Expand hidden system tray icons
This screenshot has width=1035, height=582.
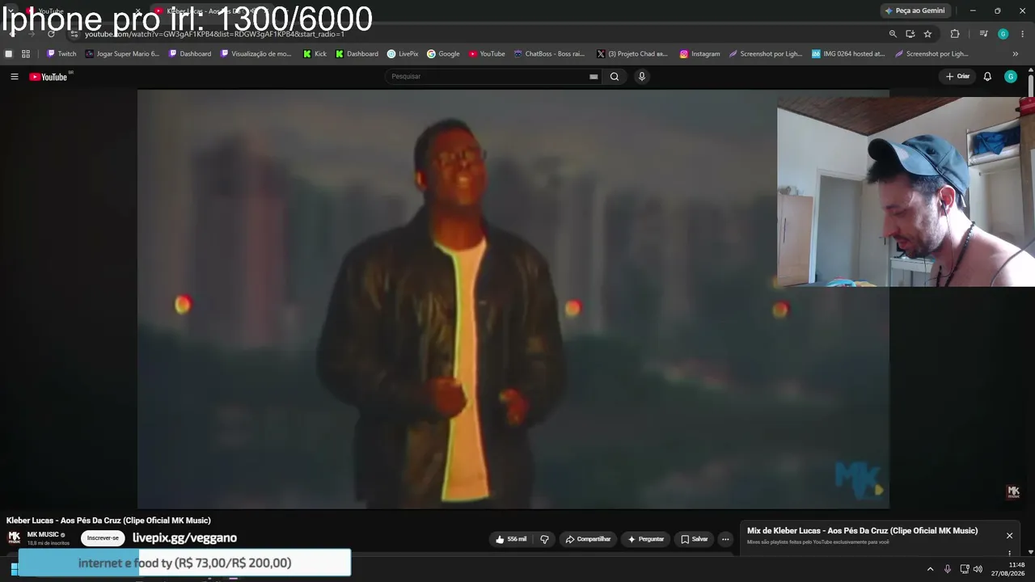click(x=930, y=569)
